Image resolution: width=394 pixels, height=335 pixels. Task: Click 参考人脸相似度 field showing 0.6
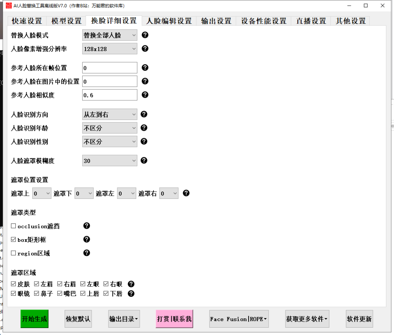click(x=110, y=95)
